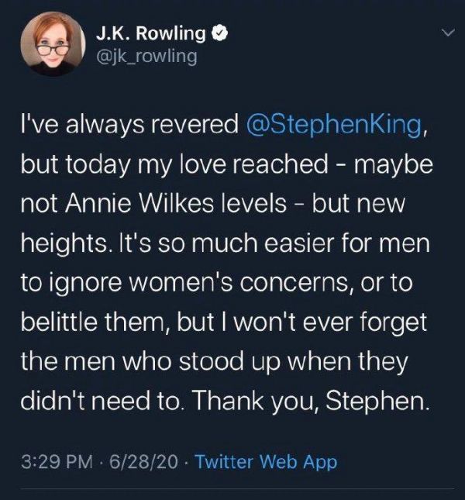Click the text "didn't need to."
The image size is (465, 500).
point(102,401)
